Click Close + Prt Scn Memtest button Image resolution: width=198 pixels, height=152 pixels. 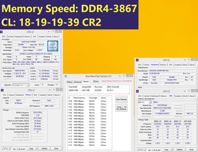click(x=121, y=108)
